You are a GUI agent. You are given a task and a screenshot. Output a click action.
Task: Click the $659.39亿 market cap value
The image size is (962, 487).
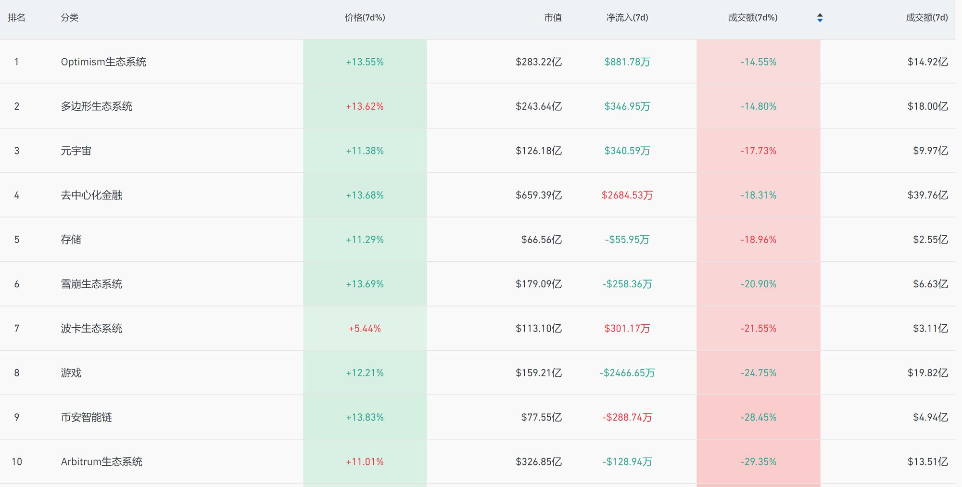[538, 195]
